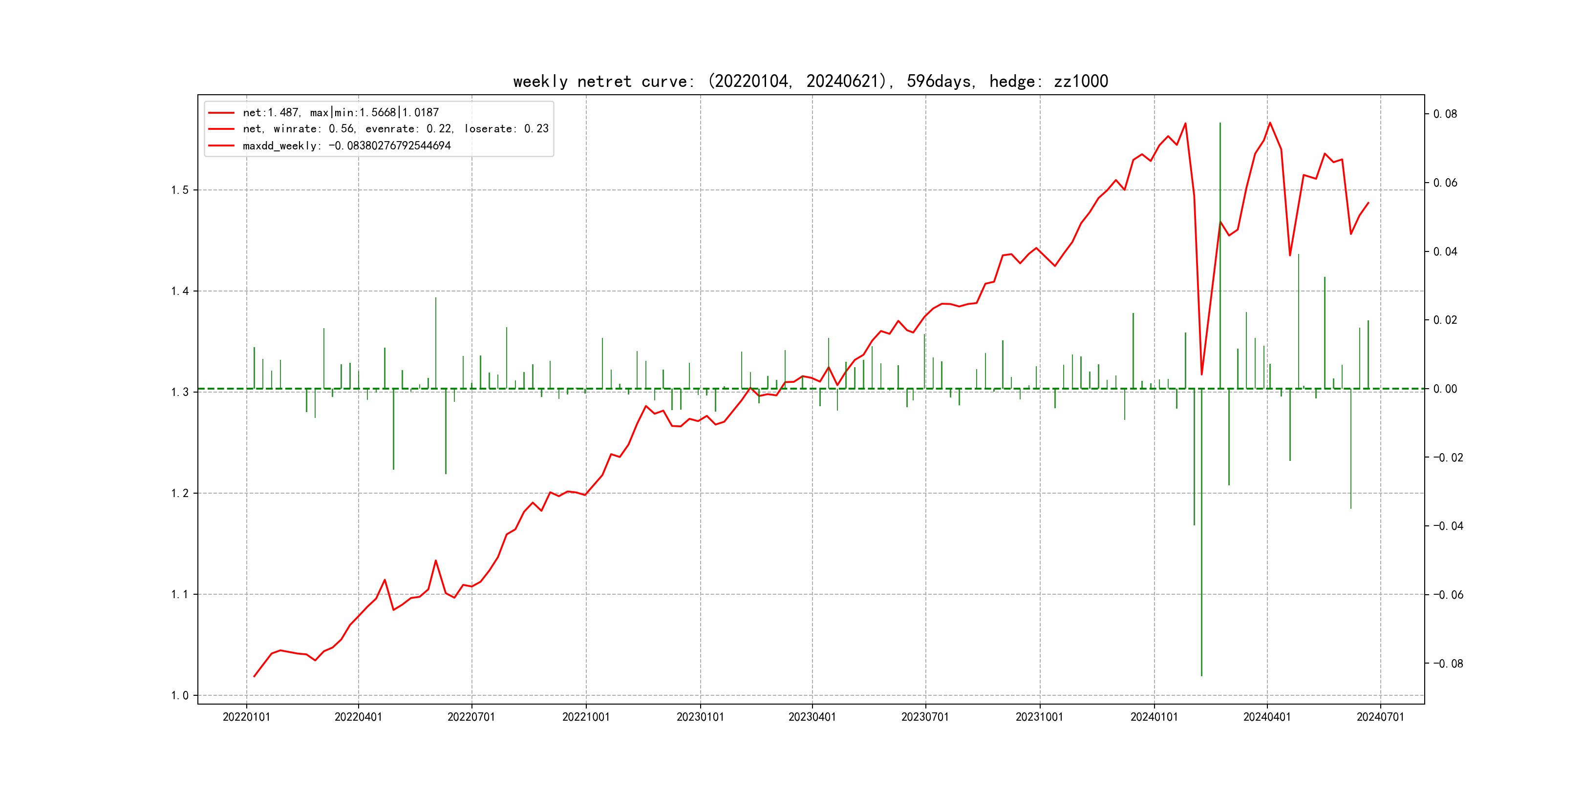Click the 20220701 x-axis label
This screenshot has height=791, width=1583.
point(471,717)
